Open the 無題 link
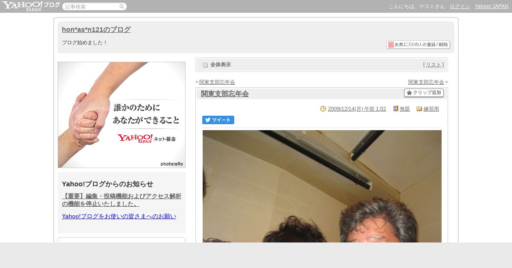Screen dimensions: 512x268 pyautogui.click(x=405, y=109)
